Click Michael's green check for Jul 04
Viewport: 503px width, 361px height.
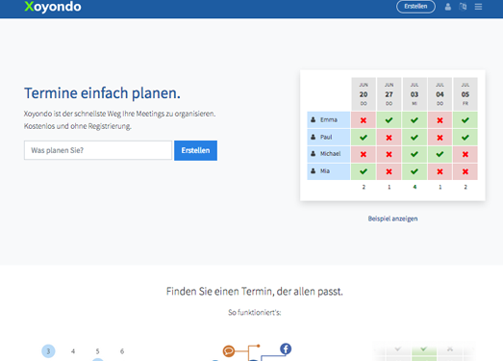440,154
